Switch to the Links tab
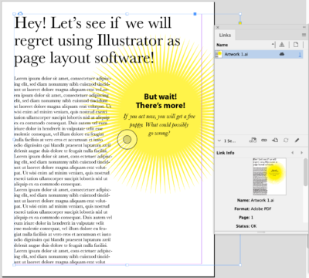Viewport: 309px width, 278px height. (225, 35)
